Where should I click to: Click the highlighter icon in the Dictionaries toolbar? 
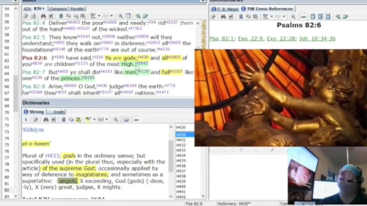(88, 120)
